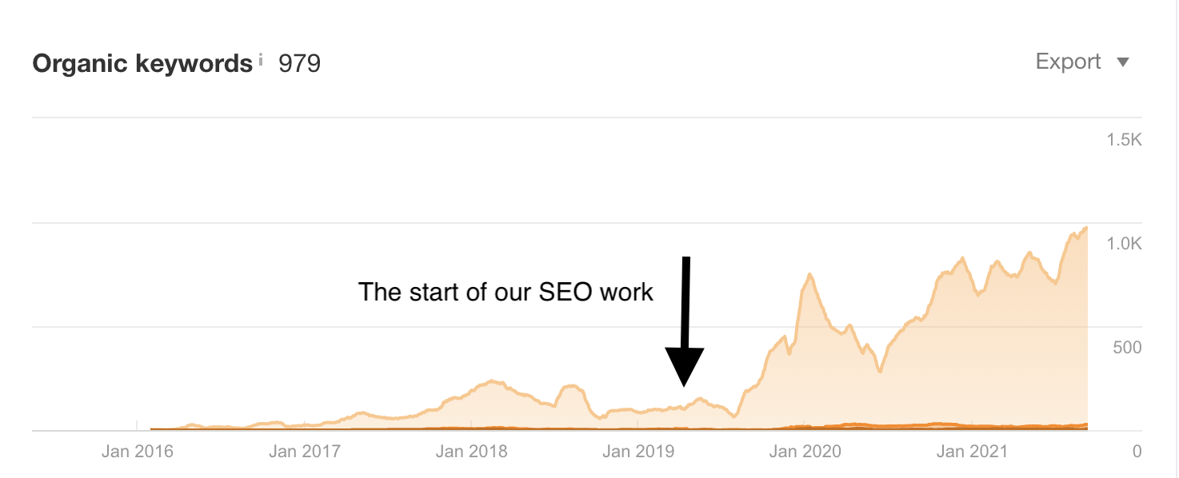Click the 1.0K y-axis label

pos(1125,244)
